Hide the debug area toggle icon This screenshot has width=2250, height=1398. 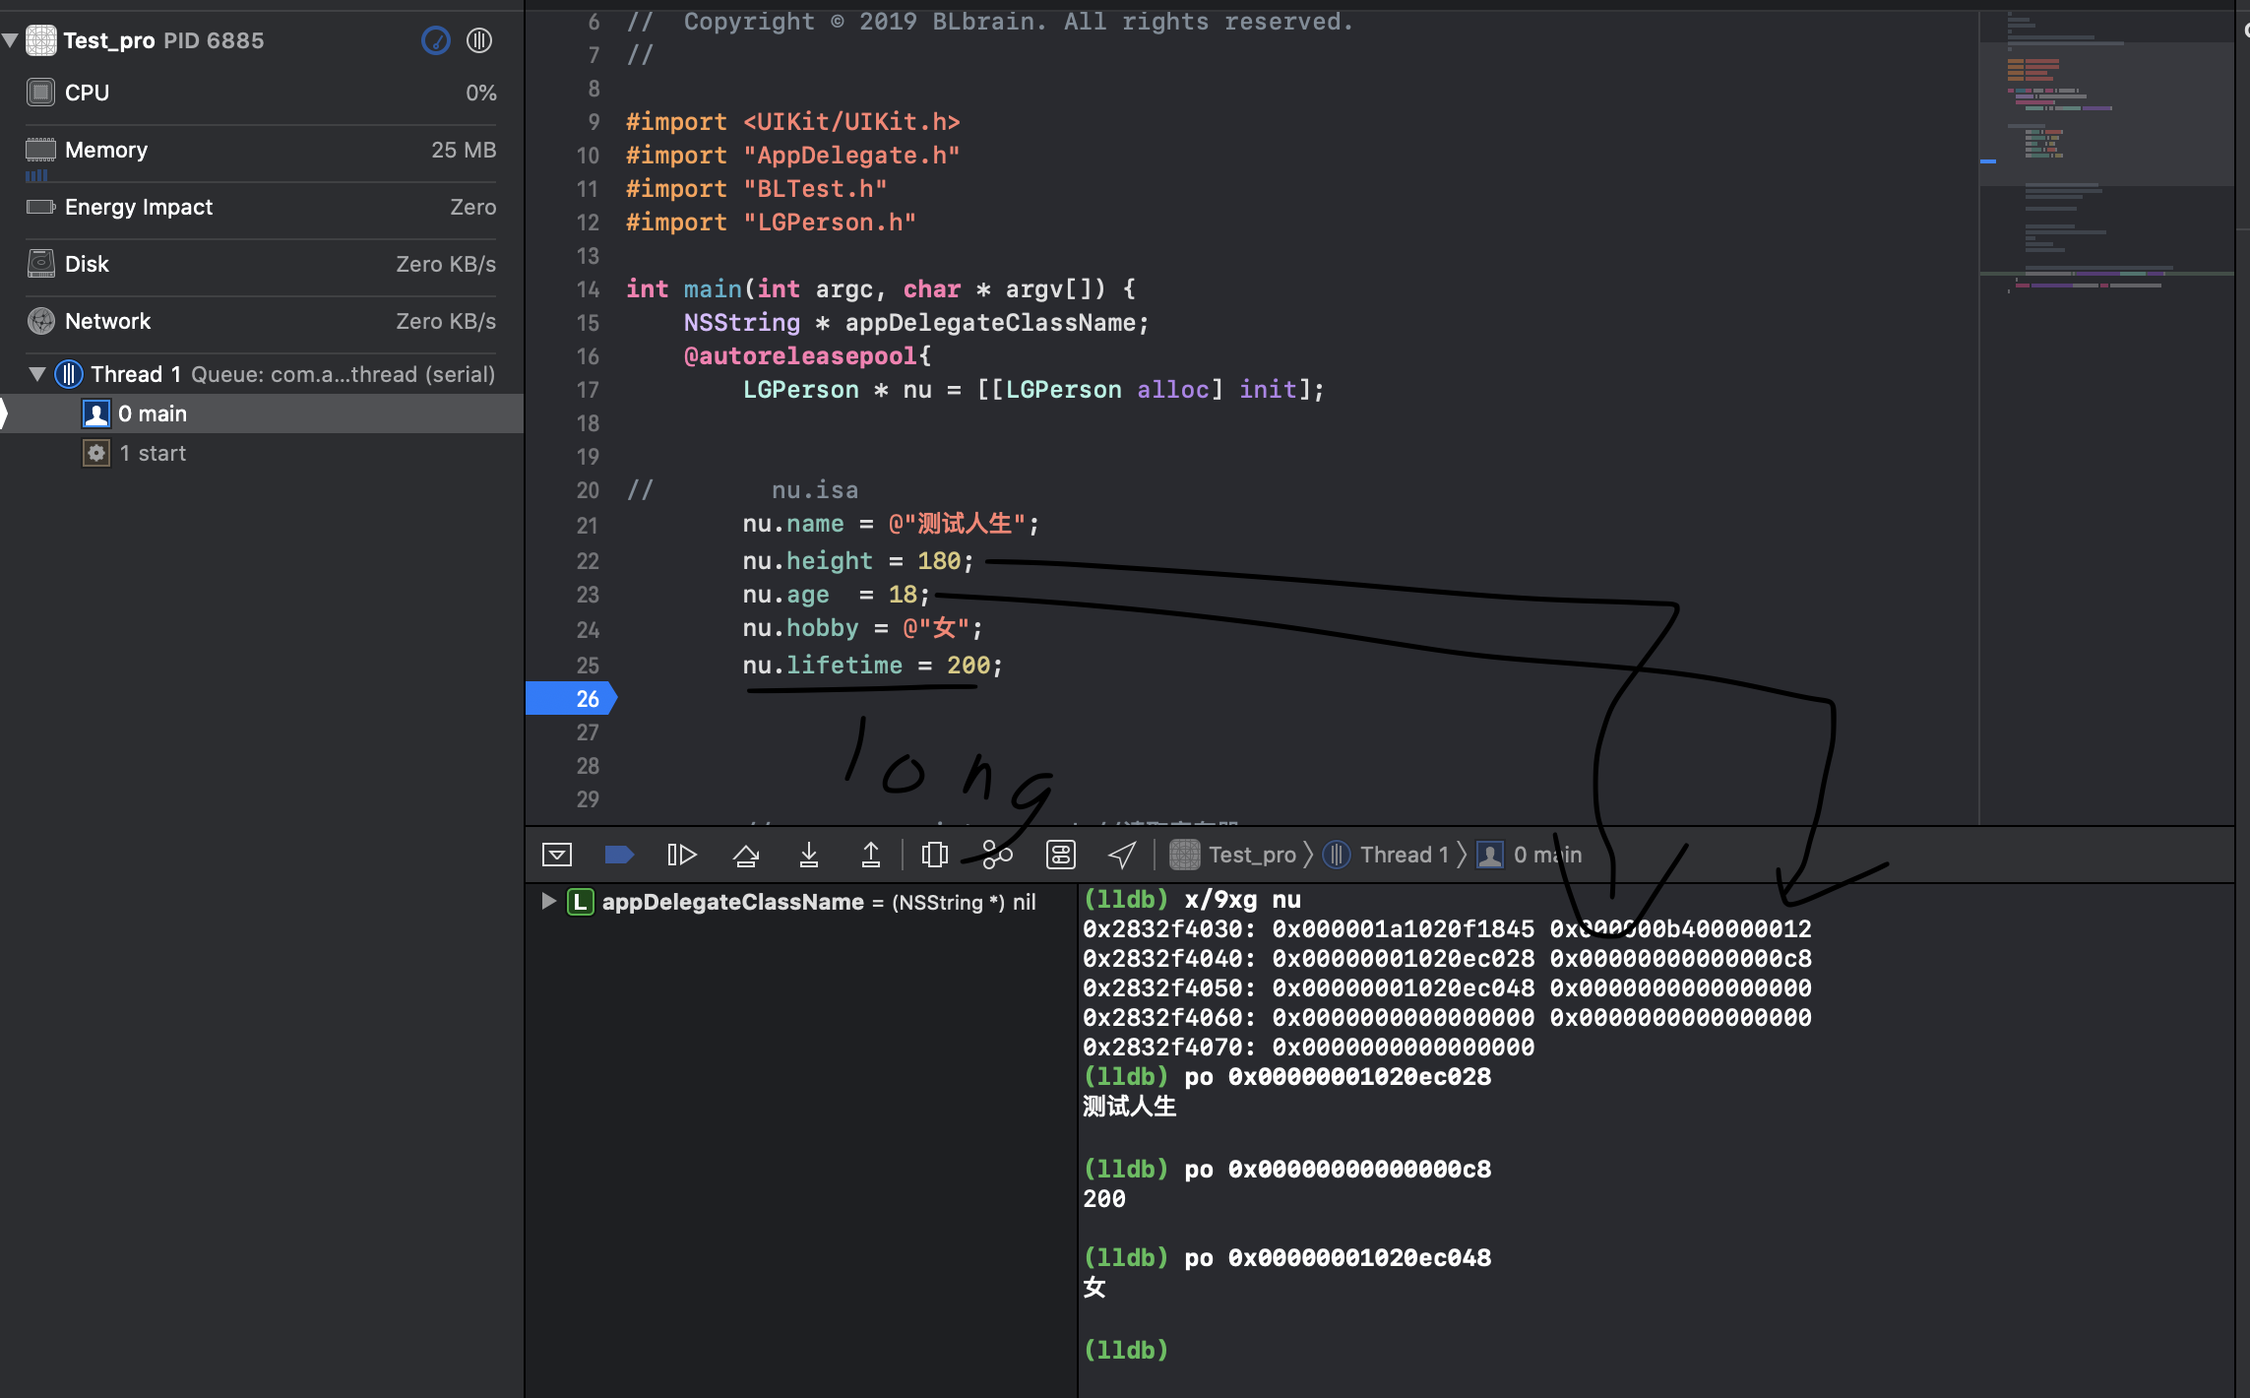tap(557, 855)
